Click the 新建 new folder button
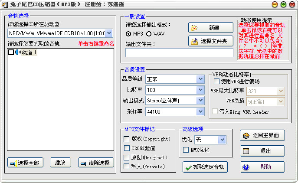This screenshot has height=183, width=298. pyautogui.click(x=211, y=28)
